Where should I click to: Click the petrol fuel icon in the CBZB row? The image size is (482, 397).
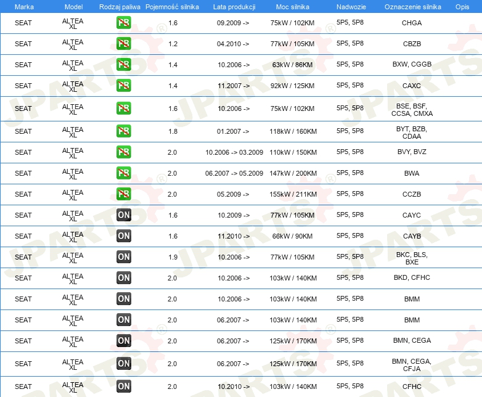tap(123, 44)
